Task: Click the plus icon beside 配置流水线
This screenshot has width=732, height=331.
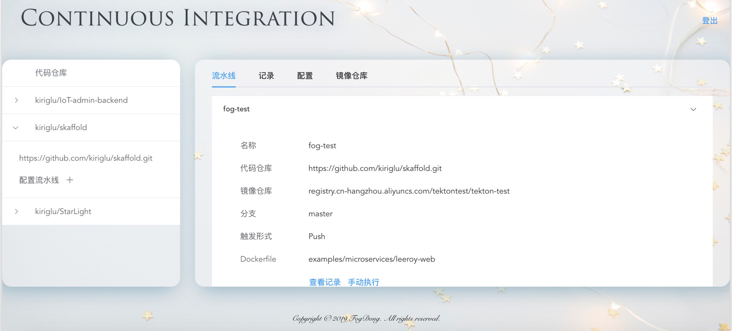Action: [x=70, y=180]
